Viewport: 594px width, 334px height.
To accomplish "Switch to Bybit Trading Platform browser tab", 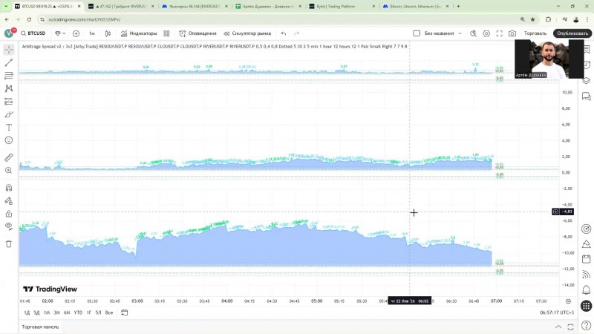I will coord(342,7).
